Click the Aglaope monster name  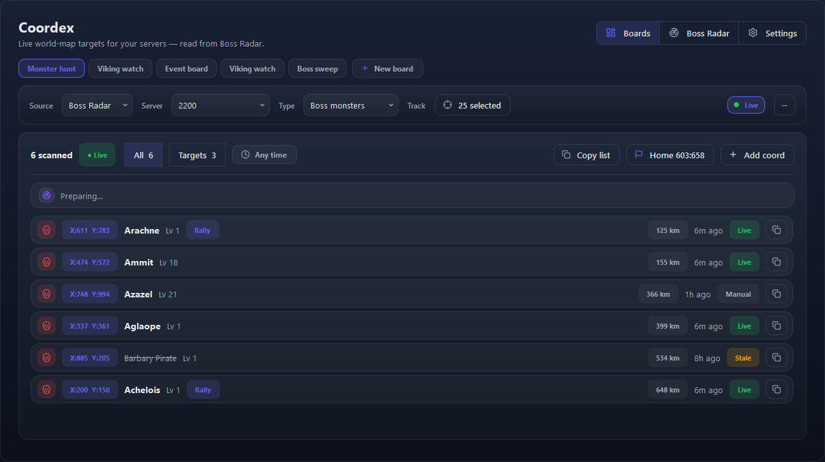(x=142, y=326)
